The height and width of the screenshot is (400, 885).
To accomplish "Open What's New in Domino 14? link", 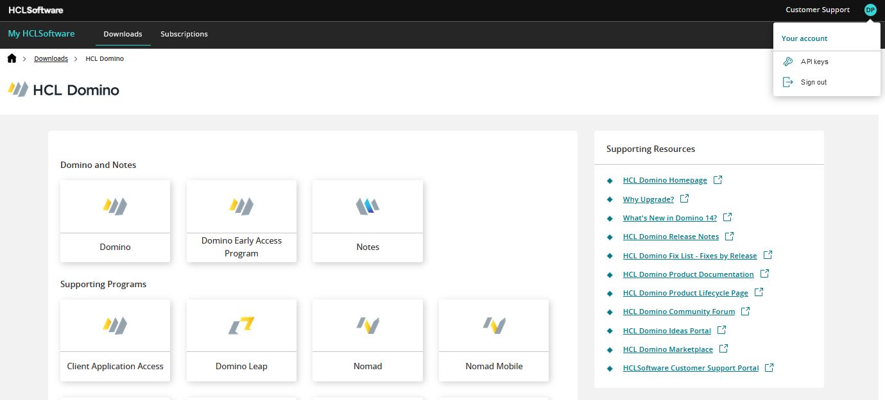I will [x=670, y=218].
